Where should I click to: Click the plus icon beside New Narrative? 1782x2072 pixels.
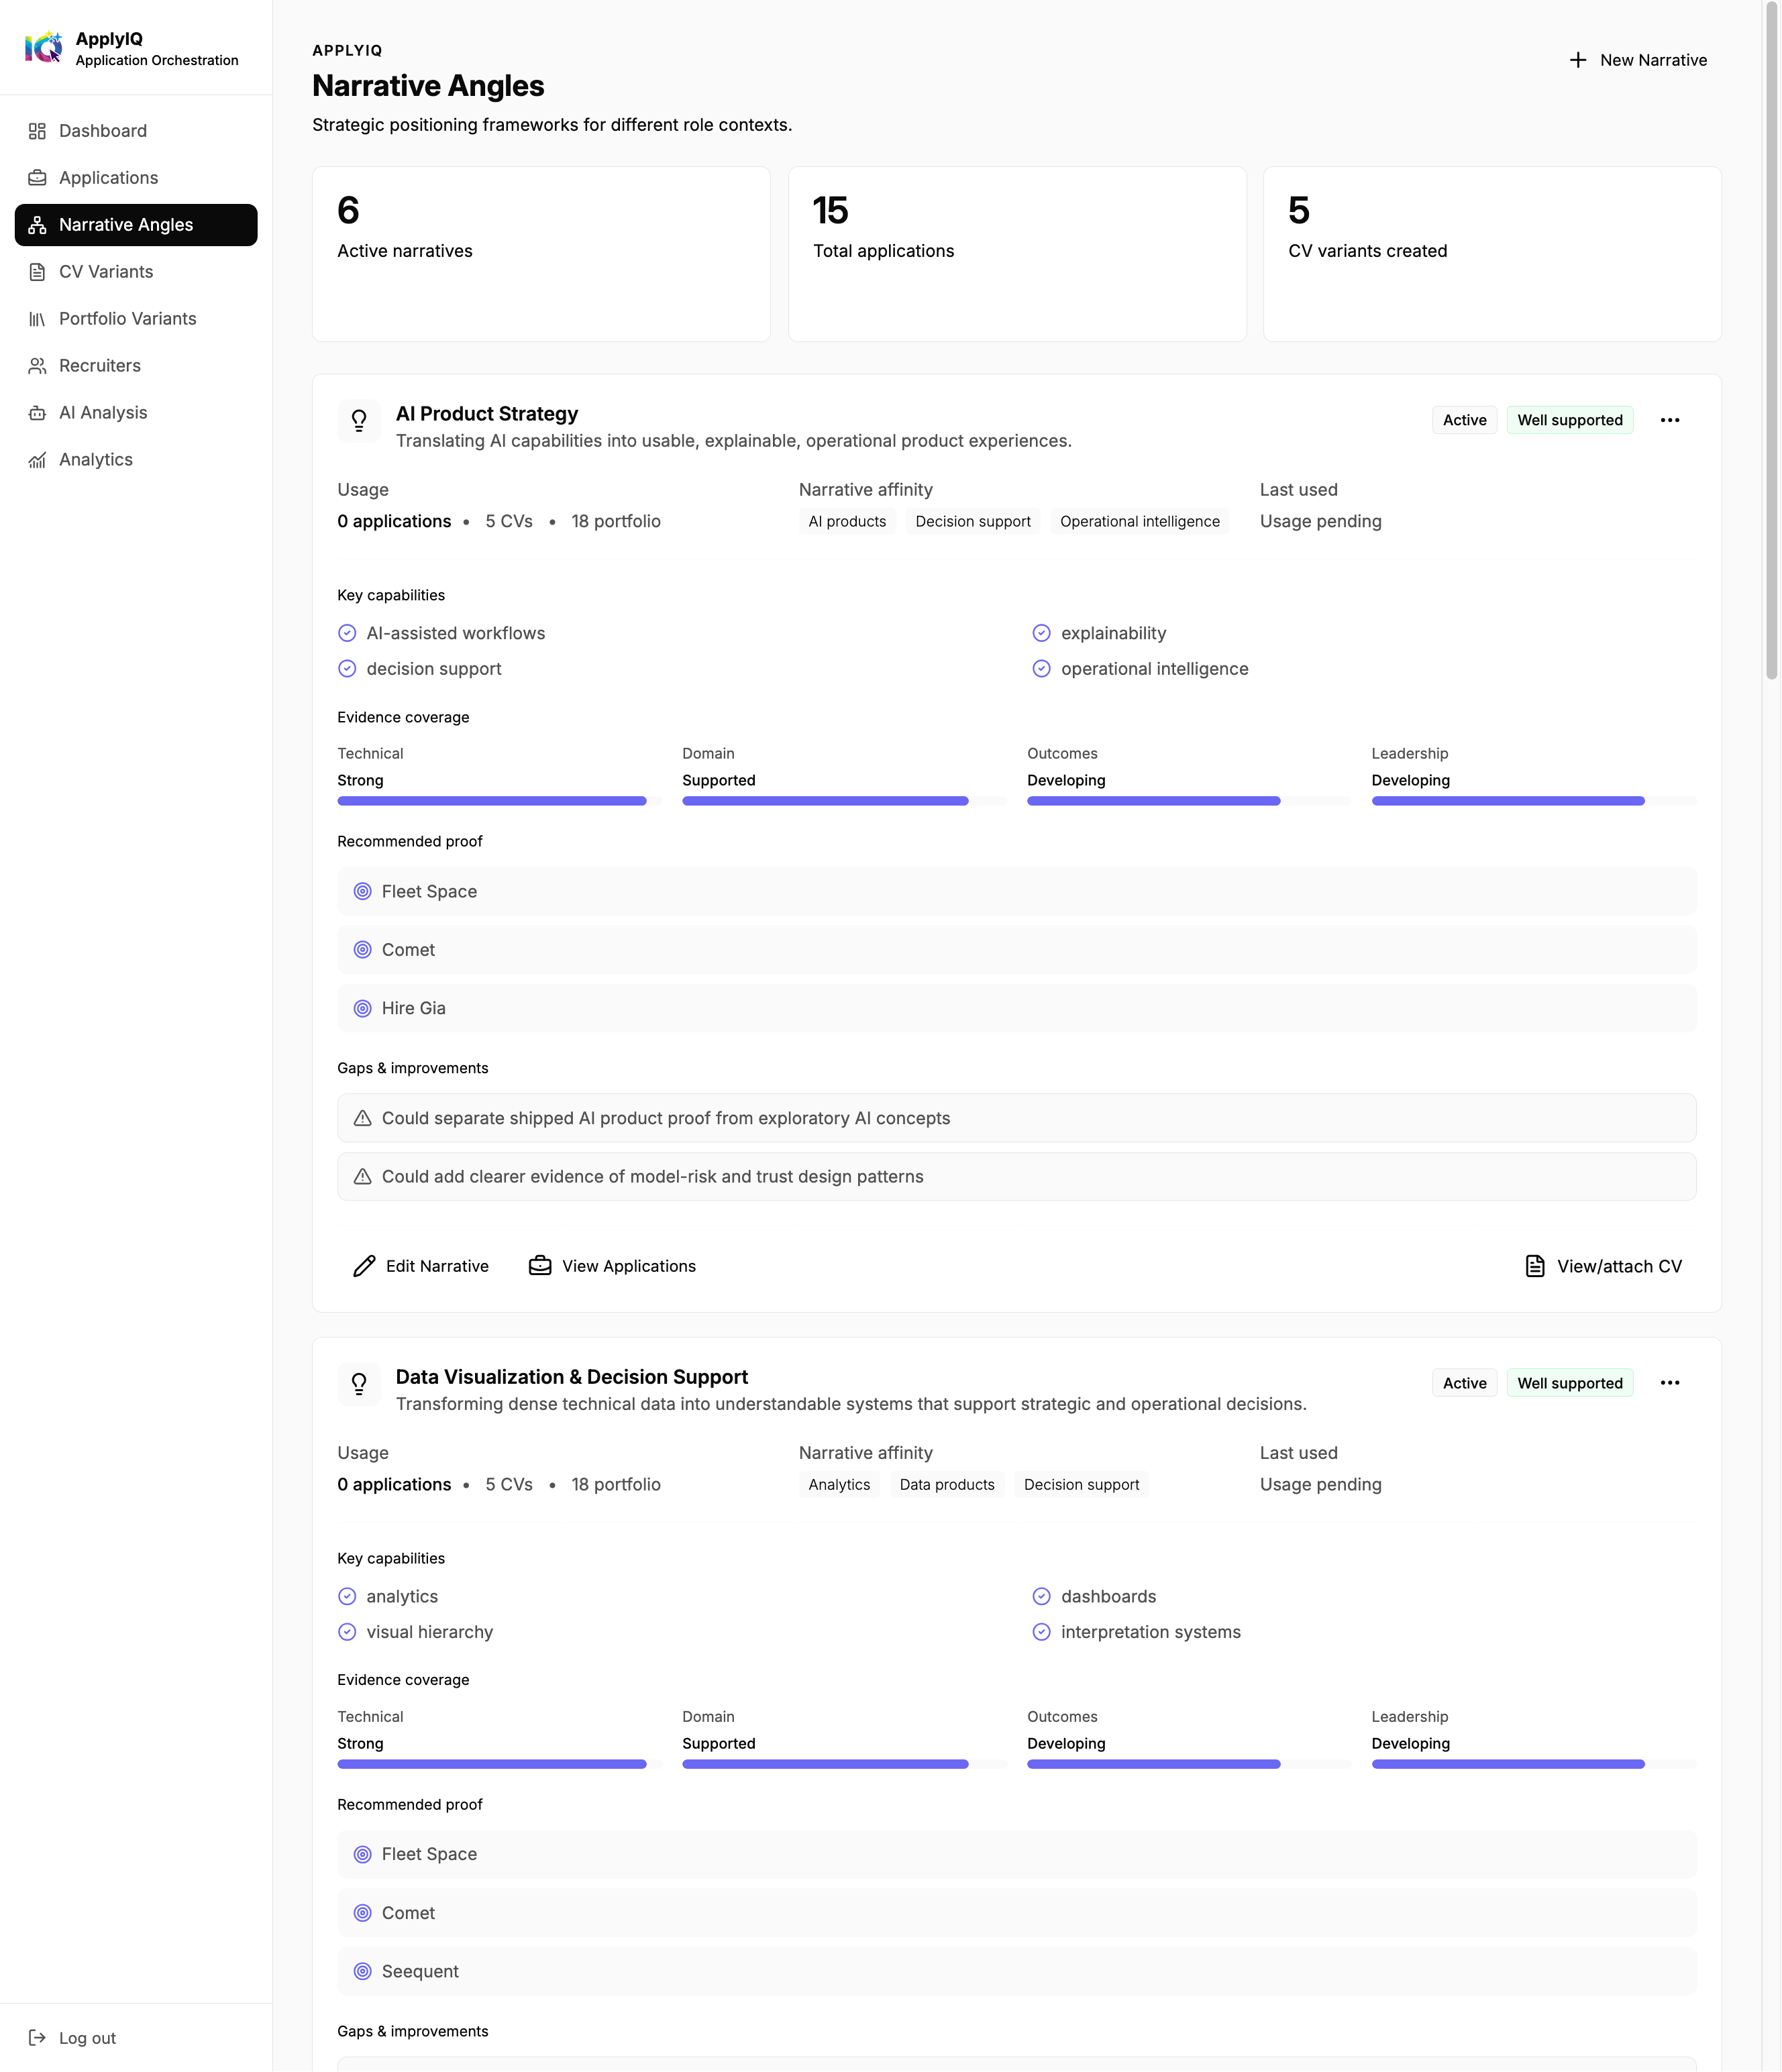[1578, 60]
